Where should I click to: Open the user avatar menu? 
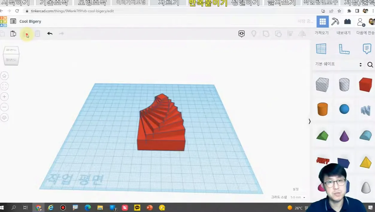coord(372,21)
